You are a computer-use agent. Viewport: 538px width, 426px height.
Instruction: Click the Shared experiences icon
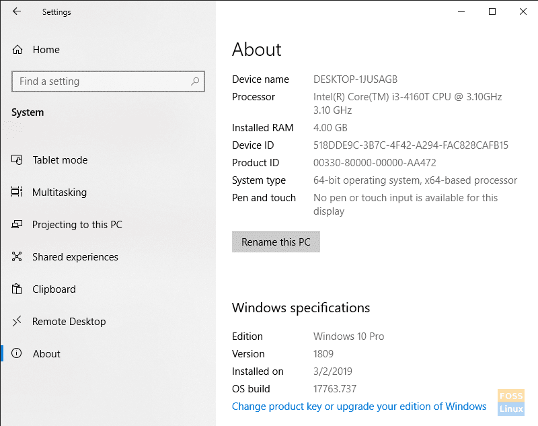pyautogui.click(x=17, y=256)
